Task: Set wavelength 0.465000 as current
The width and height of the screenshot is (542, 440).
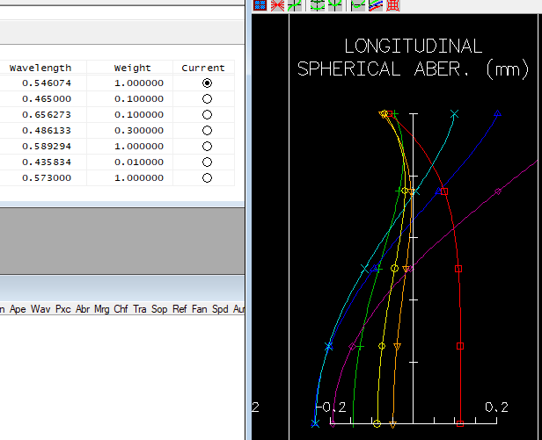Action: pyautogui.click(x=207, y=99)
